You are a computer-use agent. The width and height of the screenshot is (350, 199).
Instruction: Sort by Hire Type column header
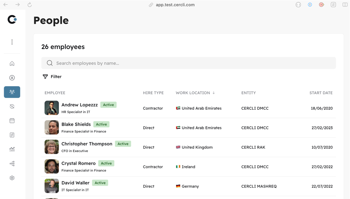tap(153, 93)
